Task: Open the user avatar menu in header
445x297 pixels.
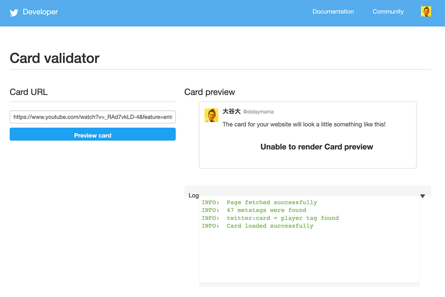Action: tap(426, 11)
